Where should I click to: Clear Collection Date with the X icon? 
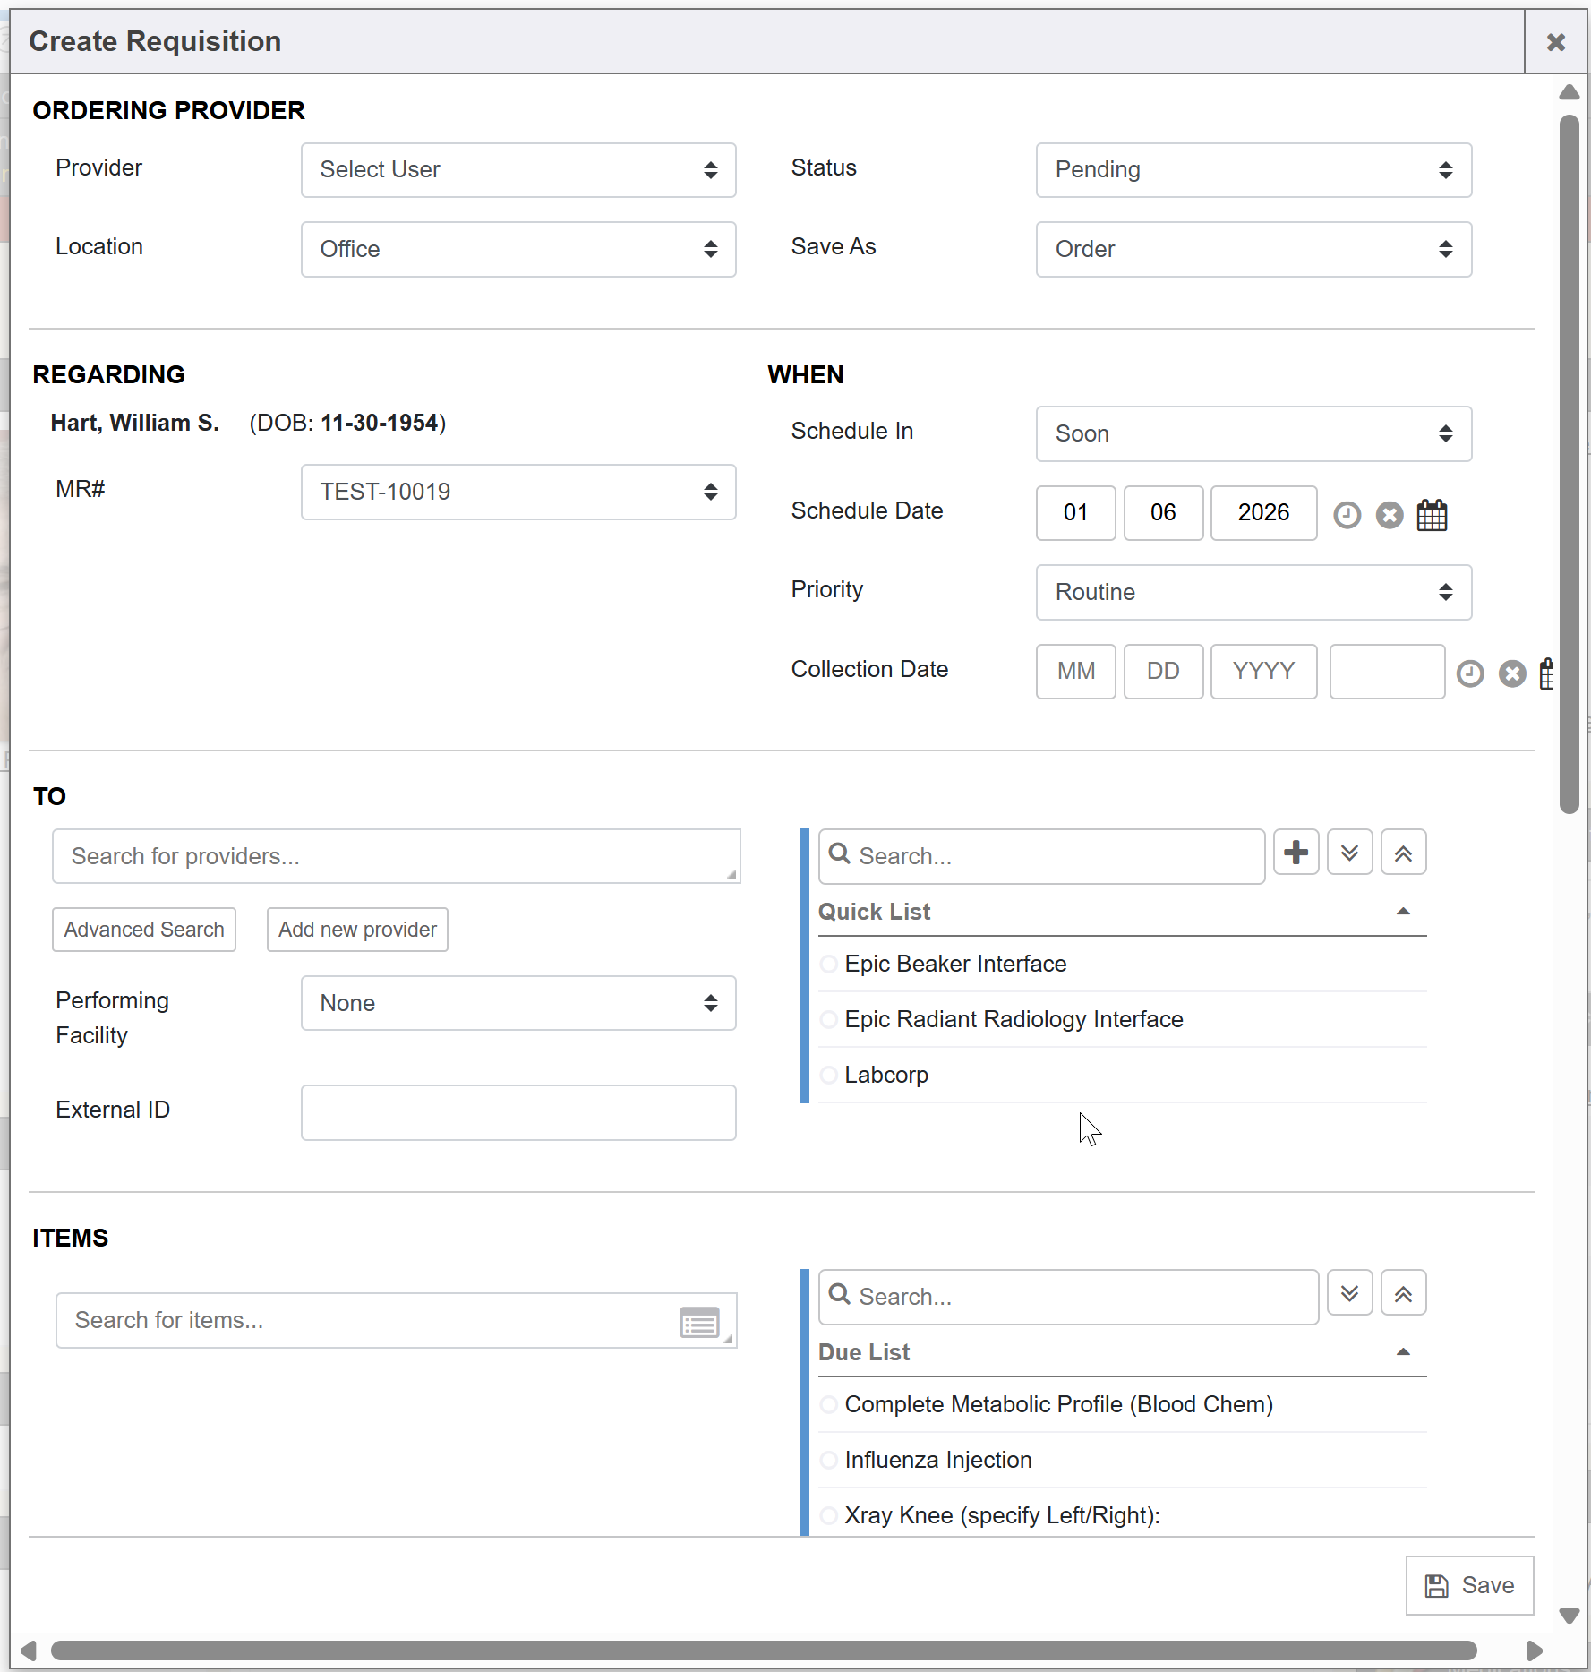coord(1512,673)
